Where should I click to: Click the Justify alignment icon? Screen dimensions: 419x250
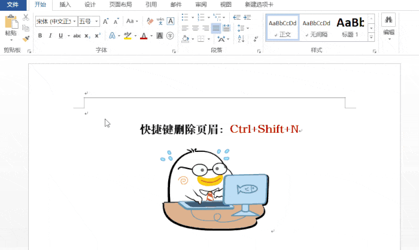click(216, 28)
